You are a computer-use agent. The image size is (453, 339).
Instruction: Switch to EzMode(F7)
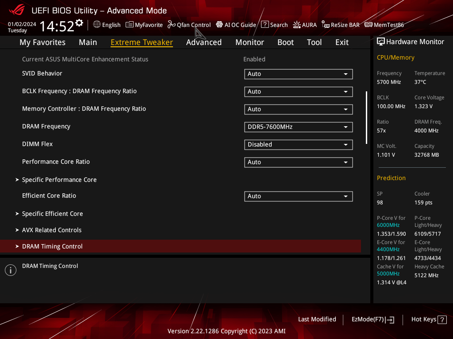click(372, 320)
